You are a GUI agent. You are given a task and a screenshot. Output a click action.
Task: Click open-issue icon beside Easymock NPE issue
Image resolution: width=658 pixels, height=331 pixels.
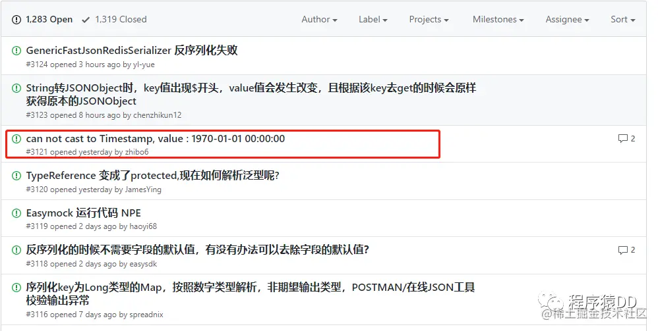[x=16, y=213]
